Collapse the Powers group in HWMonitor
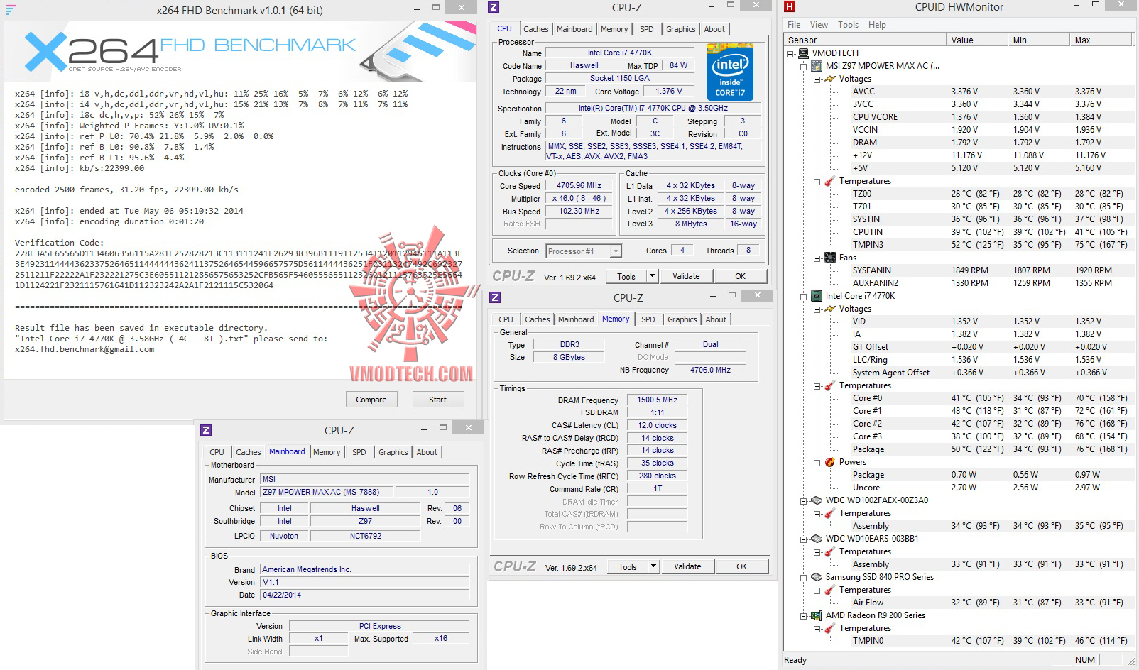This screenshot has height=670, width=1139. pos(817,462)
